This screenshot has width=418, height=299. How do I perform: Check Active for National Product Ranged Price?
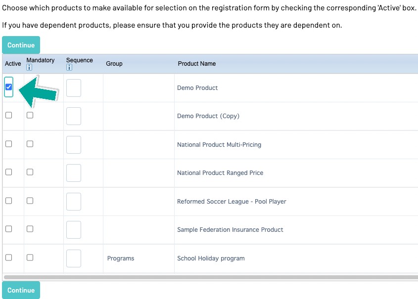pos(8,172)
